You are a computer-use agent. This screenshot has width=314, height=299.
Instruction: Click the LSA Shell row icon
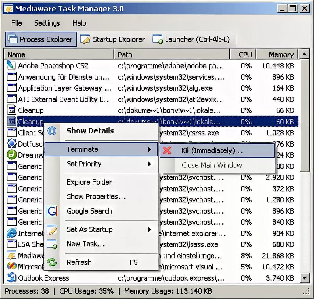(11, 244)
